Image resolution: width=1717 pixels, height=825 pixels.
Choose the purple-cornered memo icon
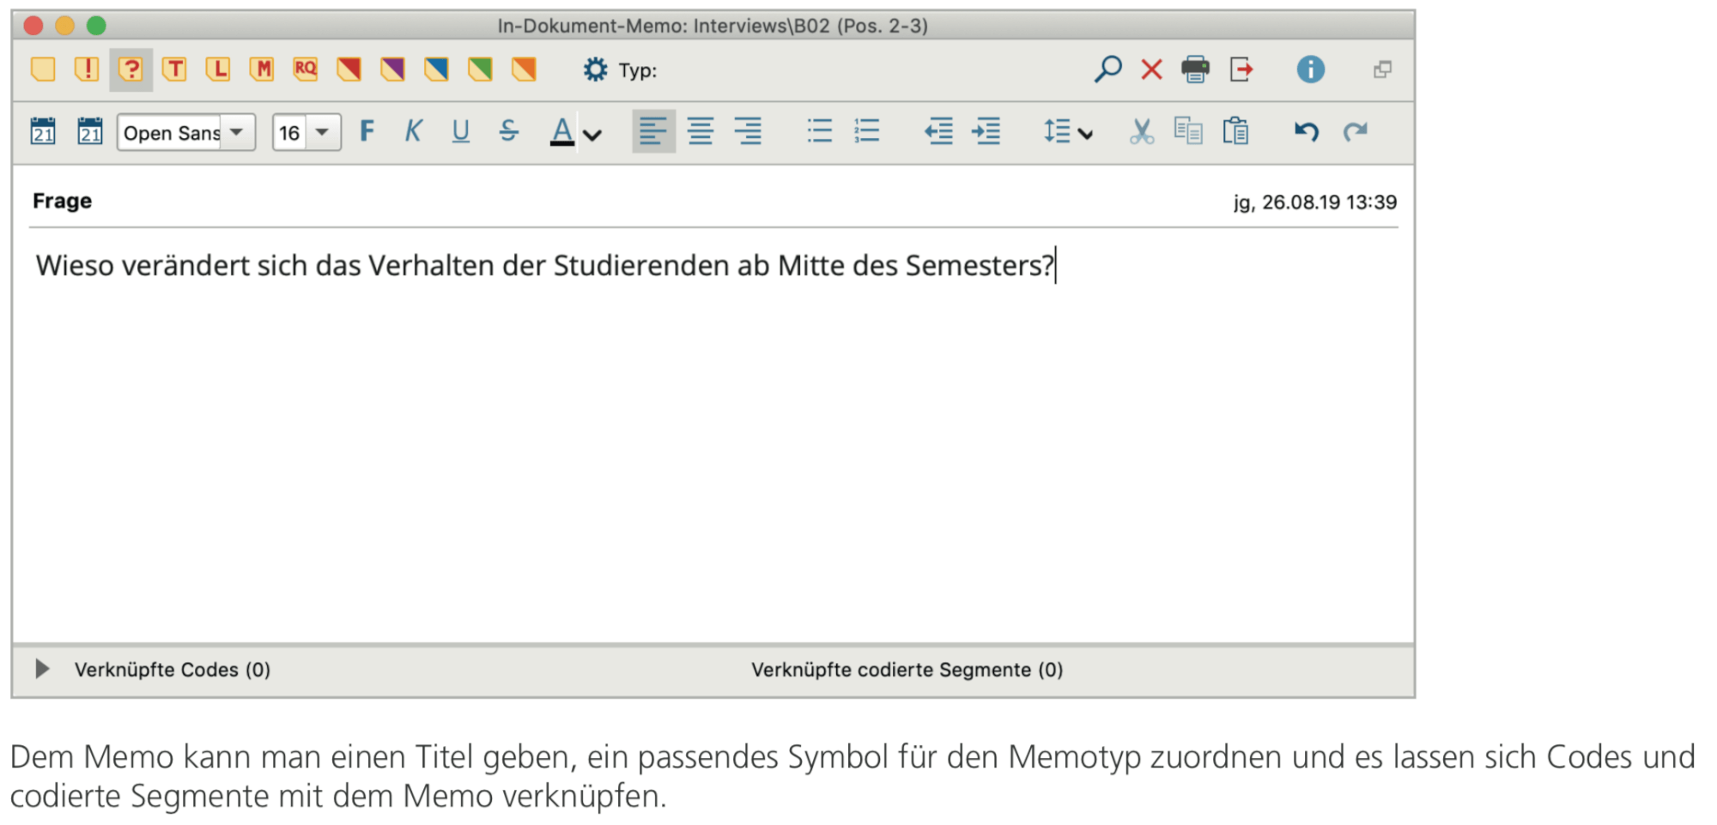(x=392, y=69)
